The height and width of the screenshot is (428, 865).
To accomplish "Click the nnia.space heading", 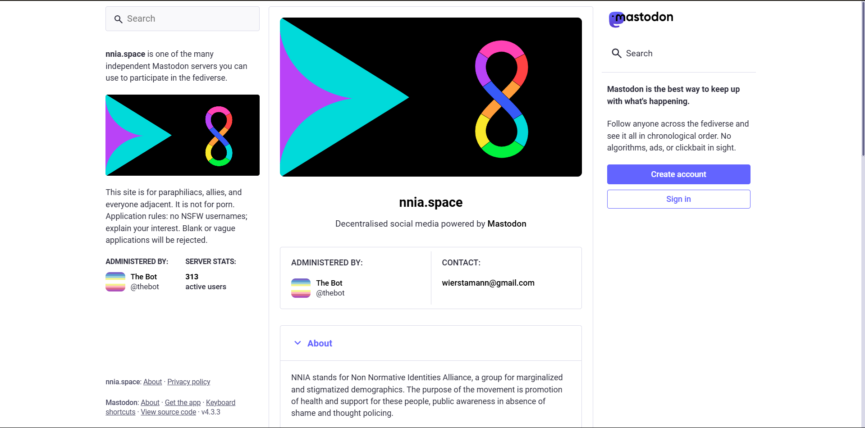I will coord(431,202).
